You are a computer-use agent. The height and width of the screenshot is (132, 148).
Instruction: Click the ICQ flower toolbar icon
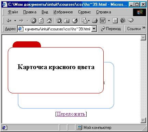click(123, 21)
